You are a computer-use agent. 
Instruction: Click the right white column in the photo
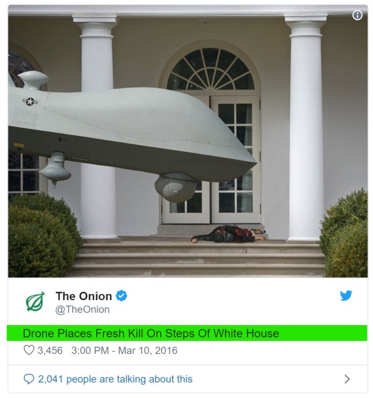coord(306,127)
